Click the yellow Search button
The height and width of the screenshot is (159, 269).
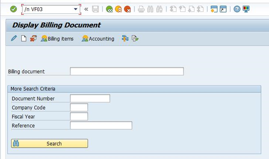click(x=50, y=143)
